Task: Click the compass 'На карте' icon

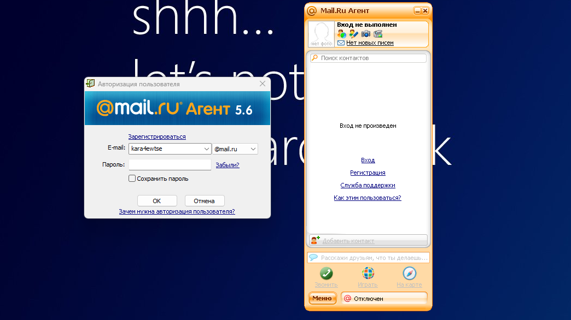Action: 409,273
